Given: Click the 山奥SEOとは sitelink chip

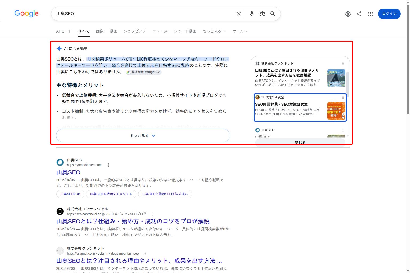Looking at the screenshot, I should [70, 194].
